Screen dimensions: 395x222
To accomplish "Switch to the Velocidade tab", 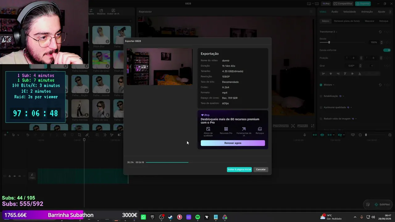I will pyautogui.click(x=350, y=12).
